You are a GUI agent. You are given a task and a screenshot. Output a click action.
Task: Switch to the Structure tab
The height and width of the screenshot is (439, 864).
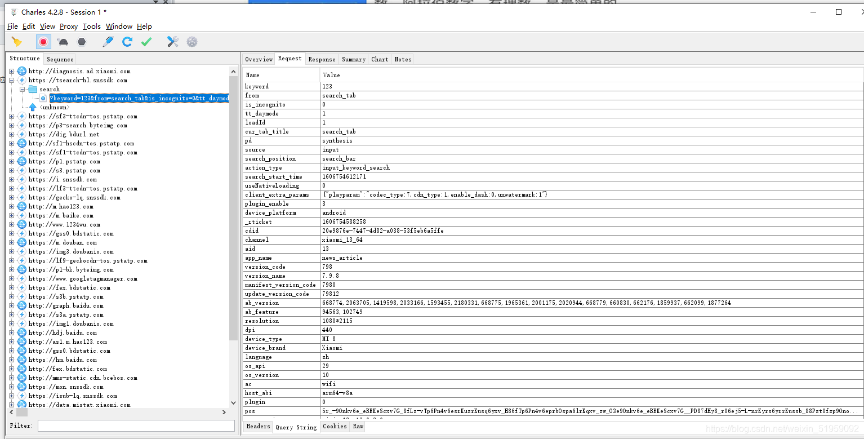(x=25, y=59)
